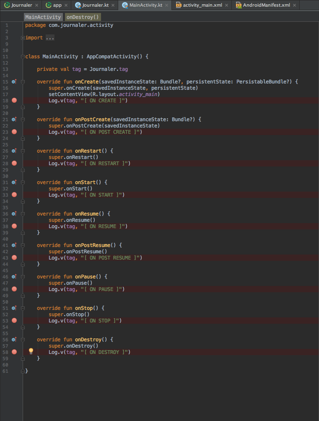Image resolution: width=319 pixels, height=421 pixels.
Task: Click the override gutter icon for onPostResume
Action: pos(14,245)
